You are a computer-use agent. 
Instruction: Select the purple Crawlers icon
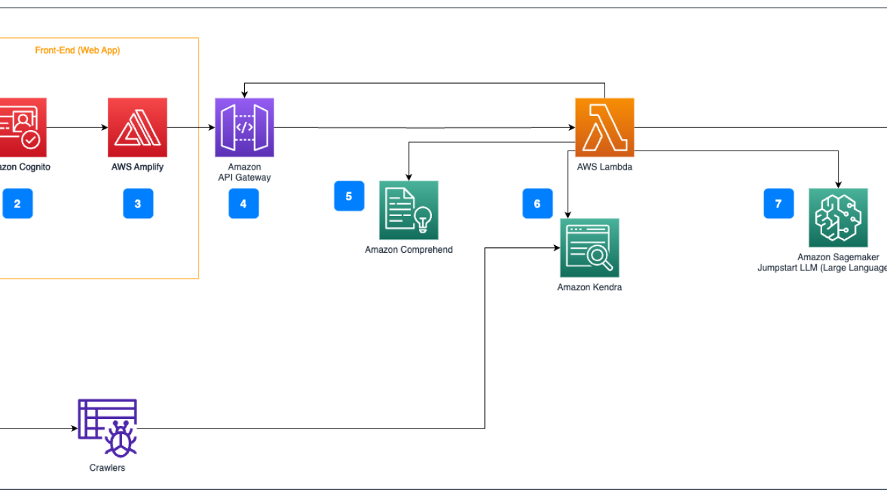coord(108,428)
